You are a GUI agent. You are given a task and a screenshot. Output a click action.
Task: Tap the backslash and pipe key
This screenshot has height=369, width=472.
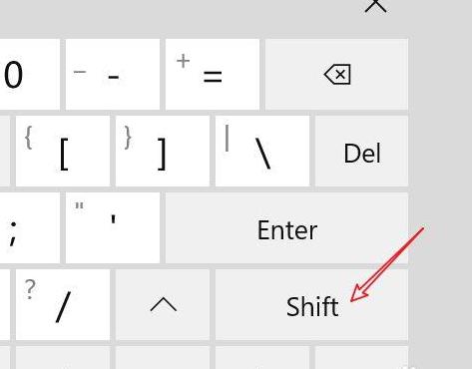point(262,151)
